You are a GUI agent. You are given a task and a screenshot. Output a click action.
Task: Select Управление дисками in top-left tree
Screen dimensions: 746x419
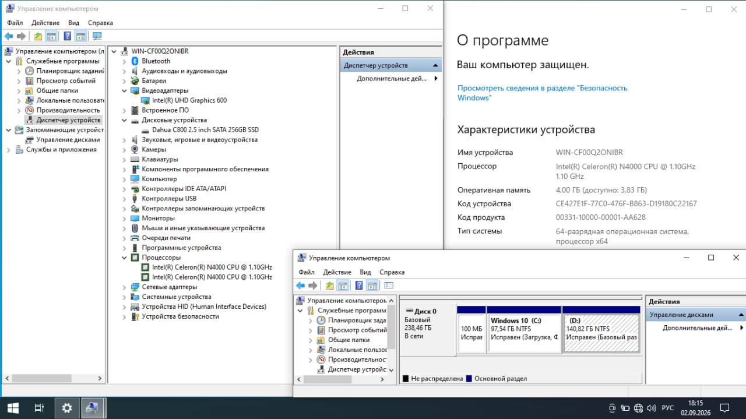click(68, 140)
